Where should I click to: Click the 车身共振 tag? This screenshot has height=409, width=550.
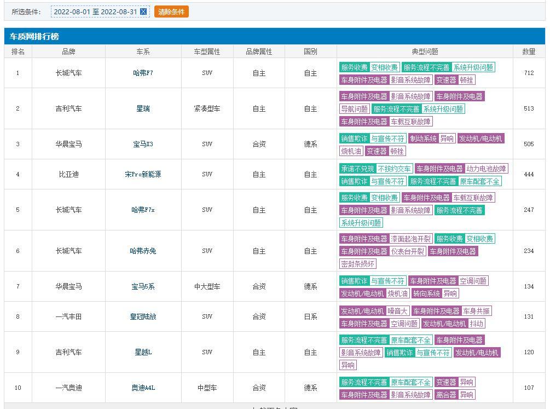point(476,311)
